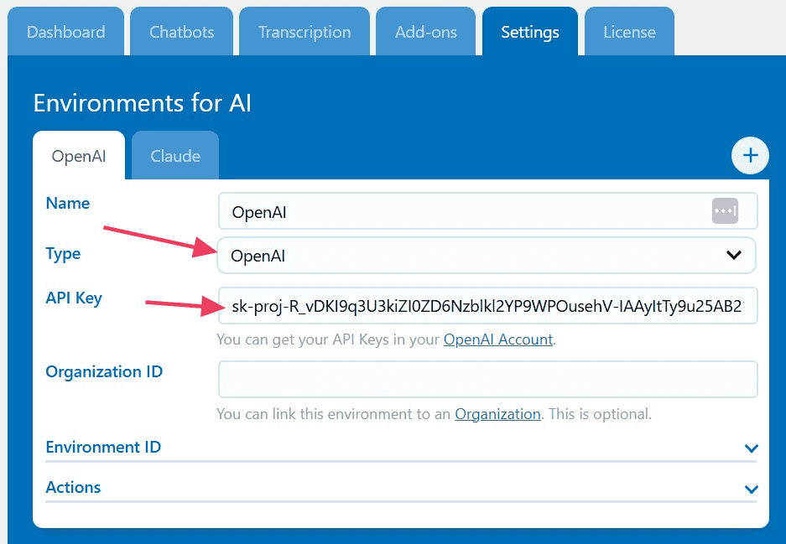The width and height of the screenshot is (786, 544).
Task: Open the License tab
Action: point(629,32)
